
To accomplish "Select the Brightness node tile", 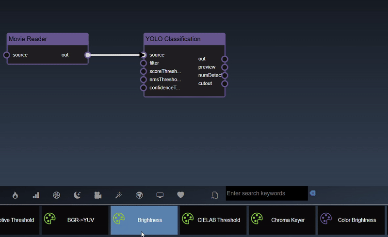I will click(145, 220).
